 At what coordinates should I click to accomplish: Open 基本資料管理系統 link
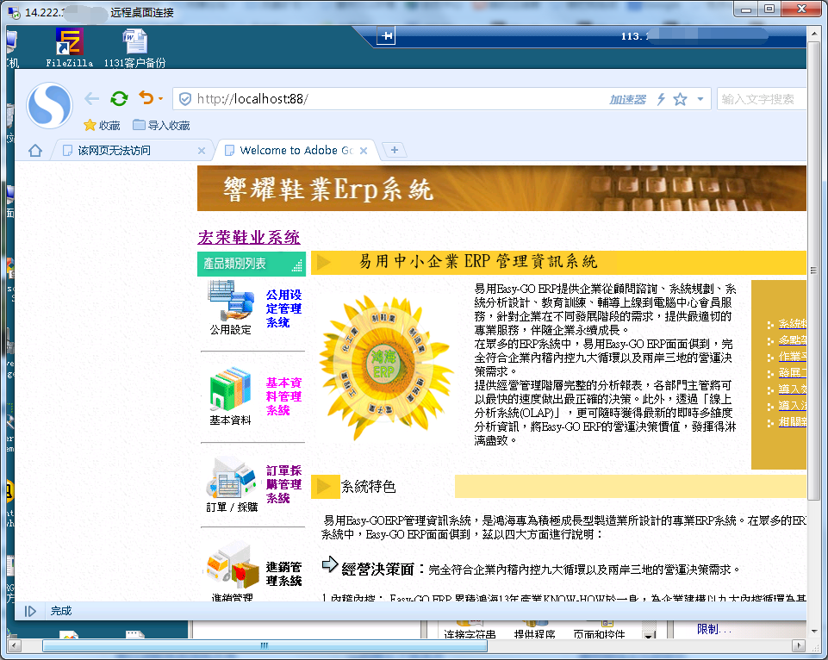pyautogui.click(x=283, y=396)
